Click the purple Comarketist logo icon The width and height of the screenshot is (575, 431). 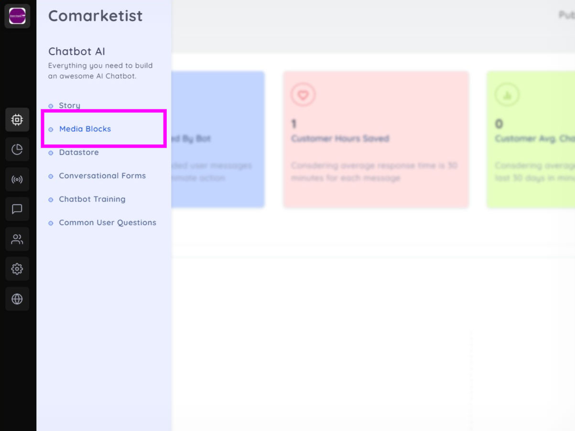(x=17, y=16)
